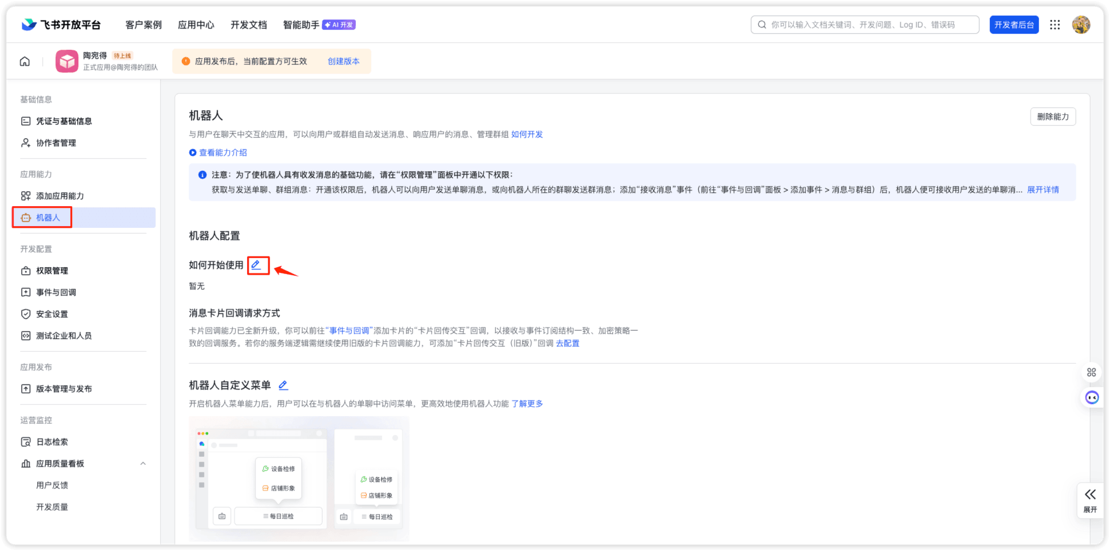Click the play icon before 查看能力介绍

pos(193,152)
